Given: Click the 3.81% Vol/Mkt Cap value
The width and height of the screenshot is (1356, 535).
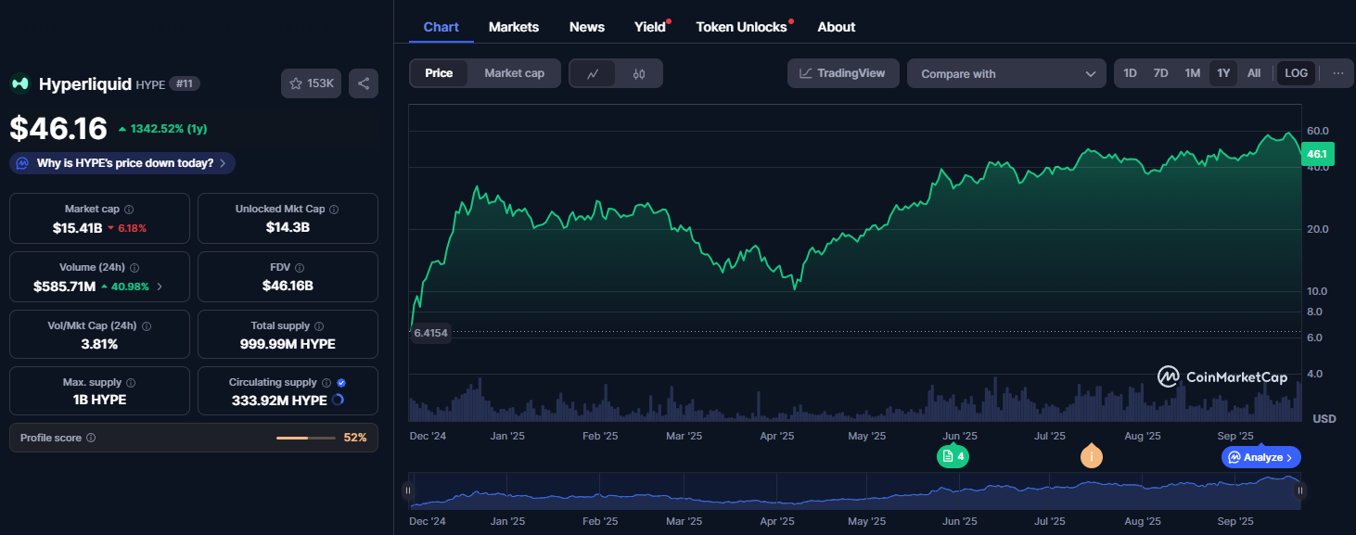Looking at the screenshot, I should pos(99,344).
